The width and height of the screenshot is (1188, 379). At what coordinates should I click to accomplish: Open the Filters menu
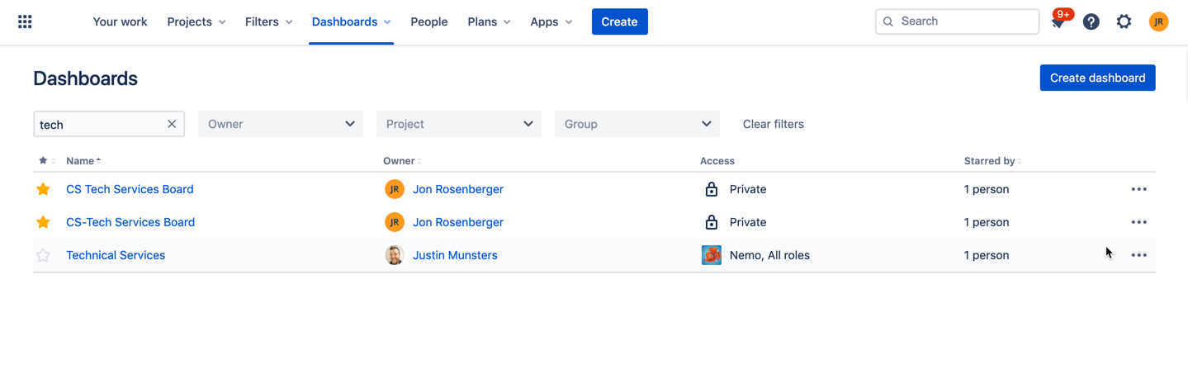268,21
